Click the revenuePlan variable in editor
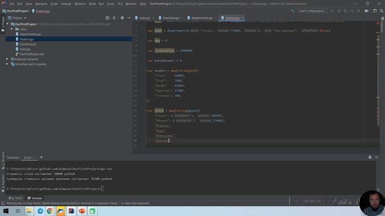Image resolution: width=385 pixels, height=216 pixels. pos(164,50)
